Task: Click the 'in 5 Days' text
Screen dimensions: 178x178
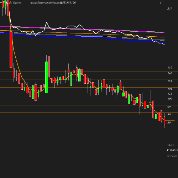Action: pos(172,156)
